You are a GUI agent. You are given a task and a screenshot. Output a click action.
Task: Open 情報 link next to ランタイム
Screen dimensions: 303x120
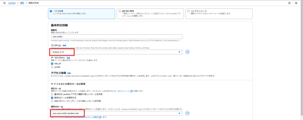[x=64, y=46]
